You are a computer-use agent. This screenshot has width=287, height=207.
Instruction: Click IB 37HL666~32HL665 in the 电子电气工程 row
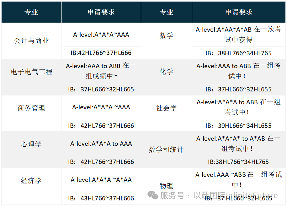click(x=101, y=89)
